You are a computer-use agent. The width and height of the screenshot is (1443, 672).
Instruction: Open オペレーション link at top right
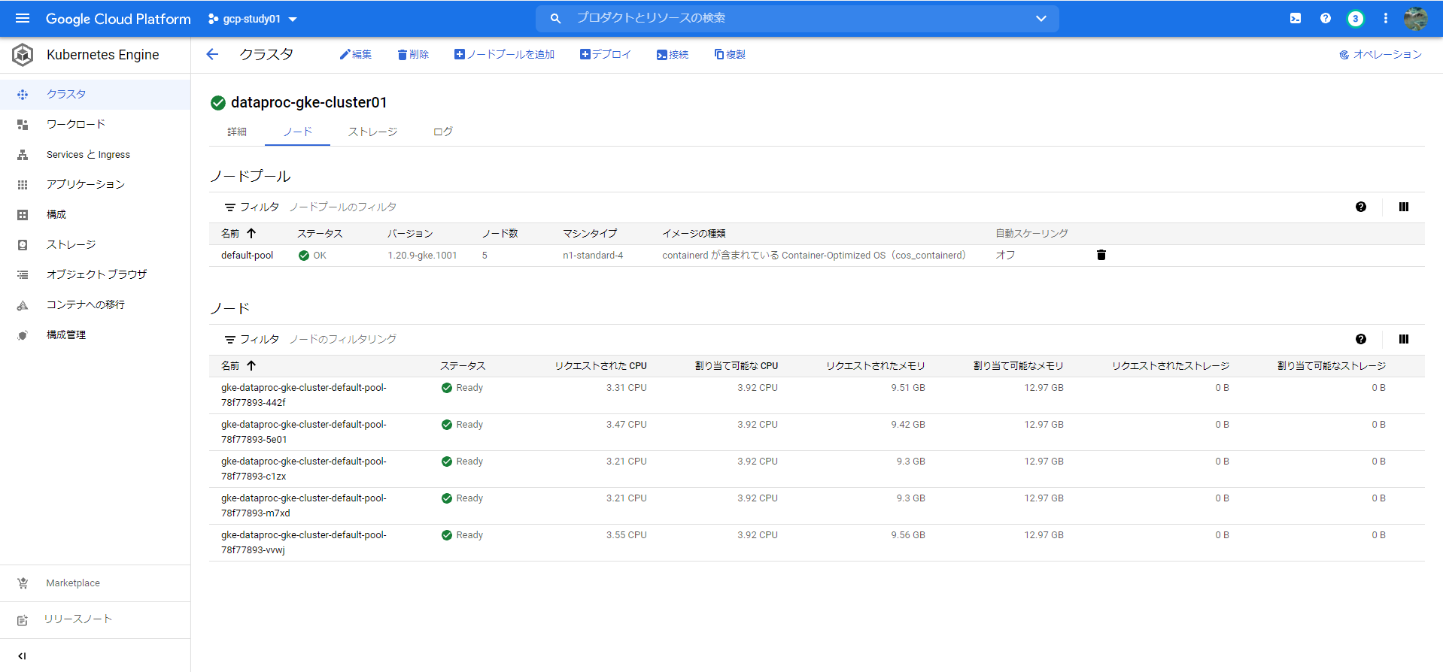pos(1381,54)
